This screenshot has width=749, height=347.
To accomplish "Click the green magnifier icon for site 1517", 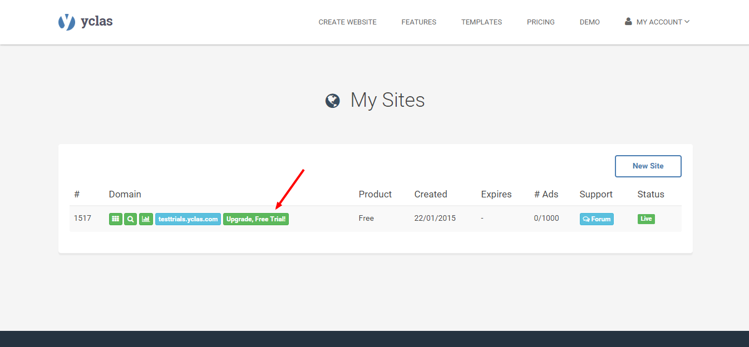I will click(131, 219).
